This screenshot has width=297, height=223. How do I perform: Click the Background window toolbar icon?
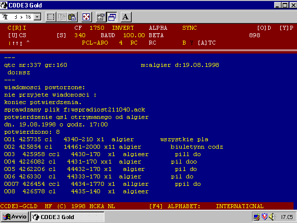coord(111,16)
